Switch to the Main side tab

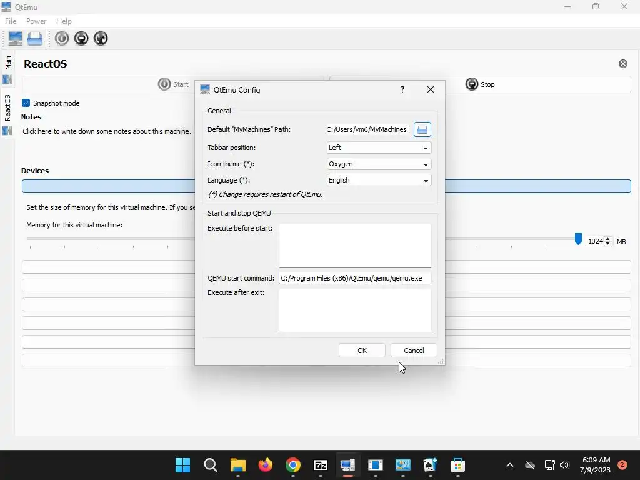point(7,69)
